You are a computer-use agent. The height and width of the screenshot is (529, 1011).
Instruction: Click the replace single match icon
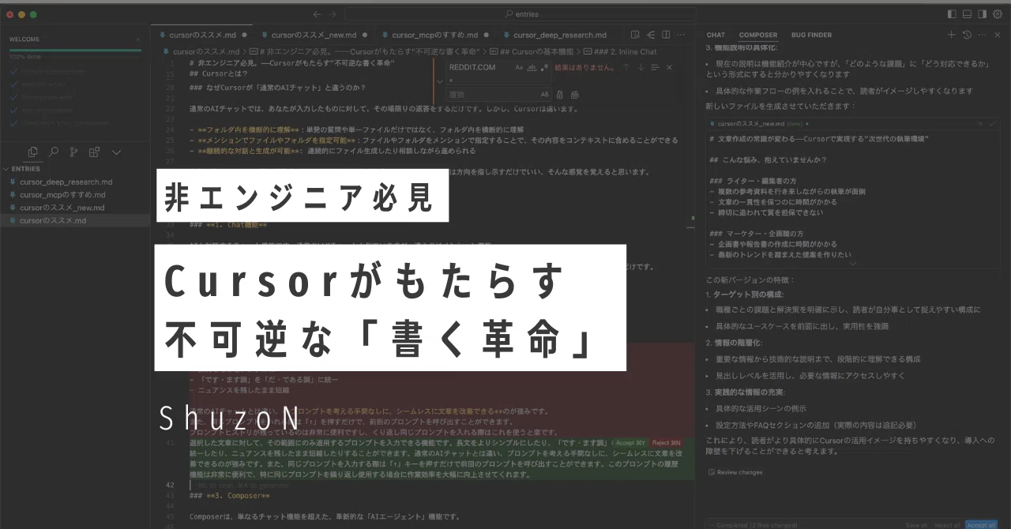click(561, 94)
